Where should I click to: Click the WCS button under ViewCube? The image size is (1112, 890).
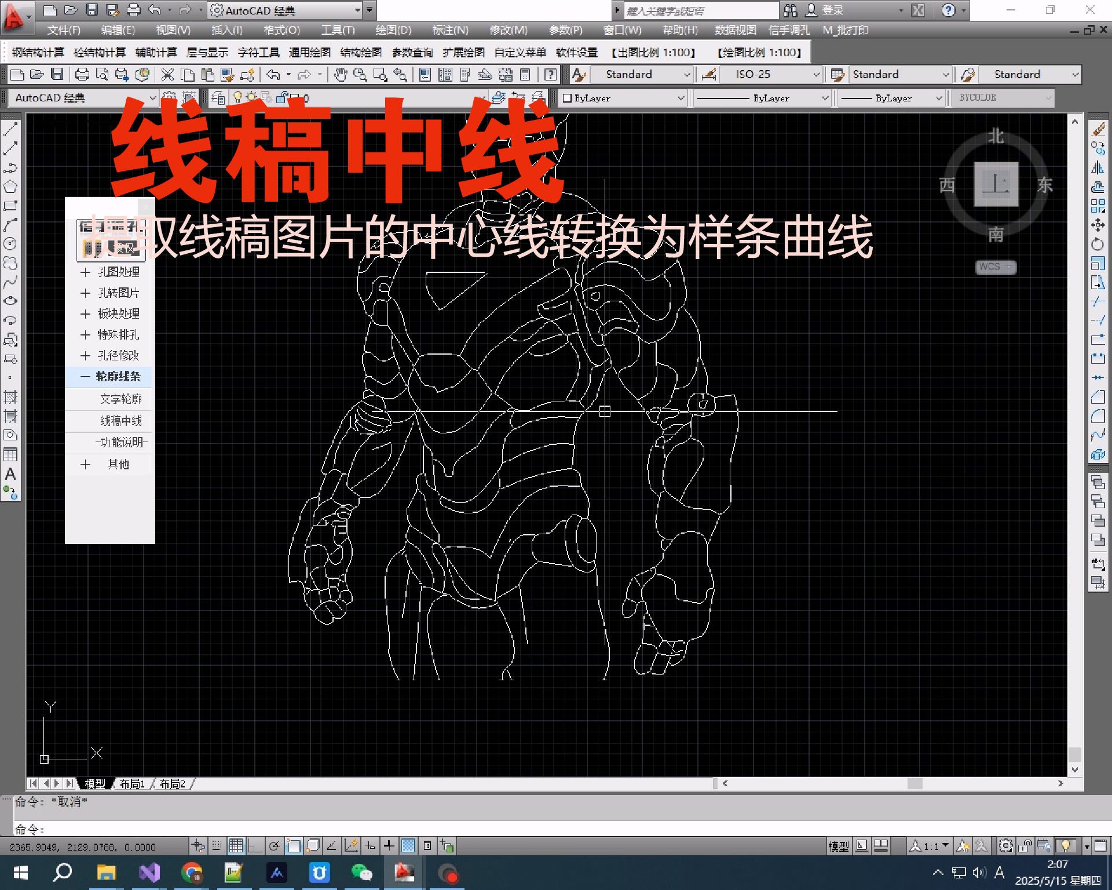click(x=996, y=267)
